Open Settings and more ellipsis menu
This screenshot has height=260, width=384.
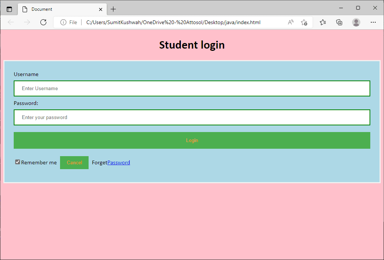click(x=373, y=22)
